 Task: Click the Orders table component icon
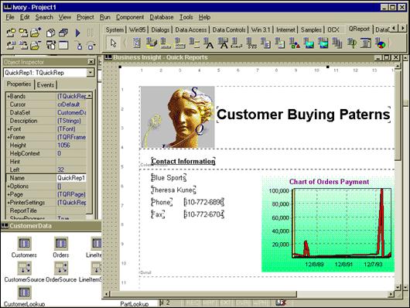(x=61, y=243)
